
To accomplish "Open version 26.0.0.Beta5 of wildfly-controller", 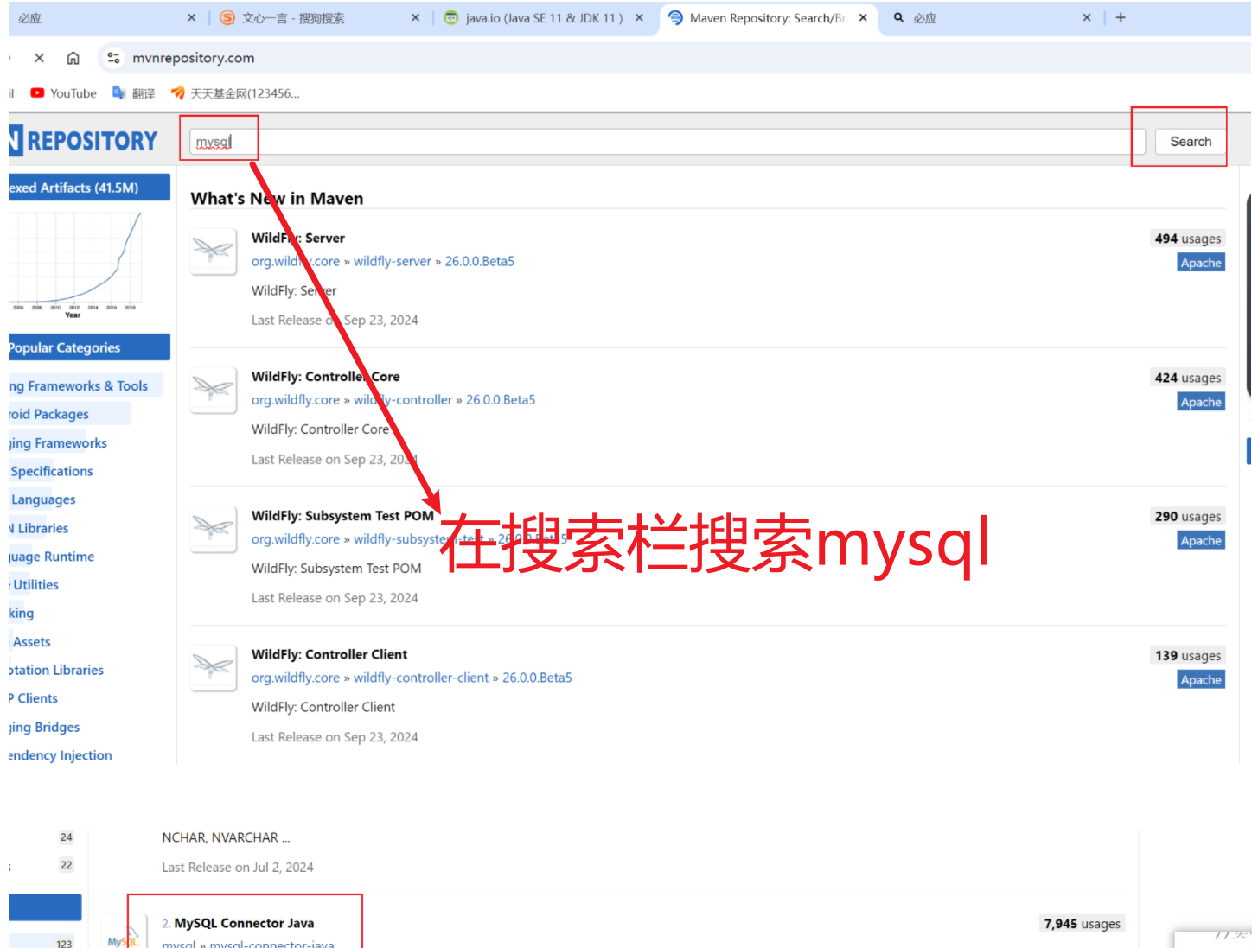I will (501, 400).
